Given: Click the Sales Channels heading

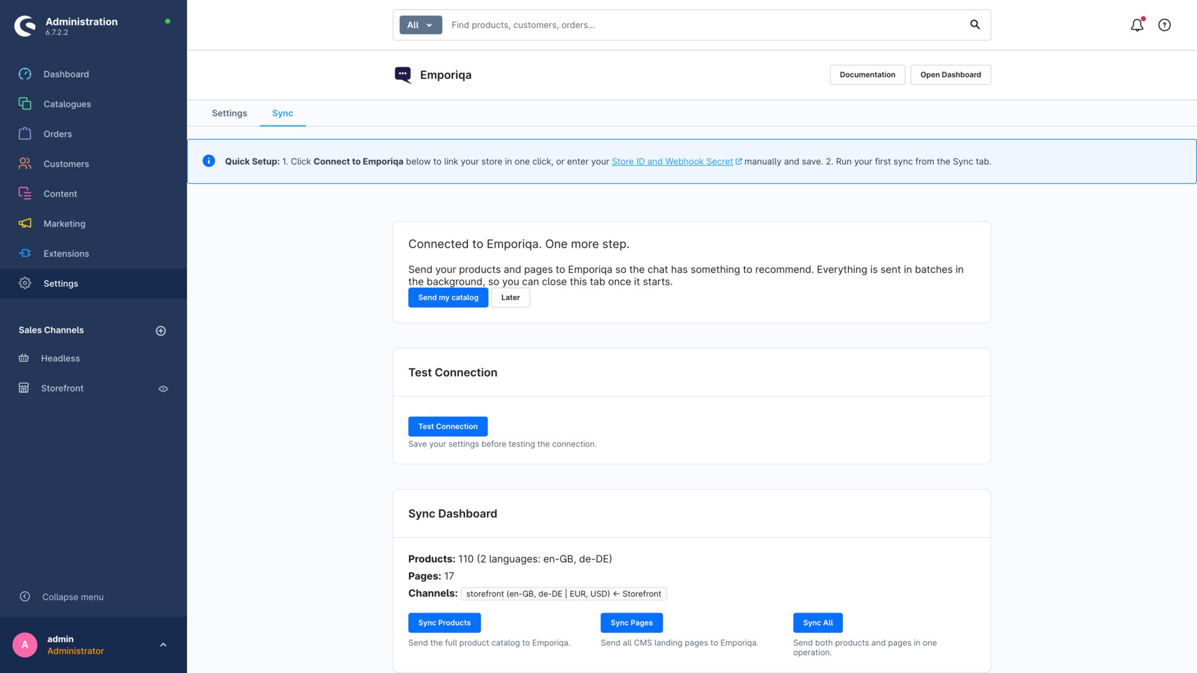Looking at the screenshot, I should pyautogui.click(x=51, y=330).
